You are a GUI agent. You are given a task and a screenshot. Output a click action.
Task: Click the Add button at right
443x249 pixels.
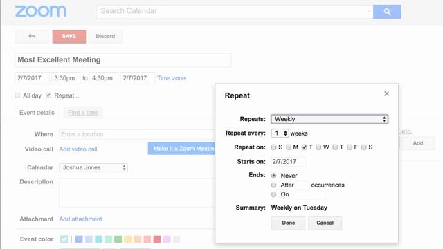coord(418,143)
